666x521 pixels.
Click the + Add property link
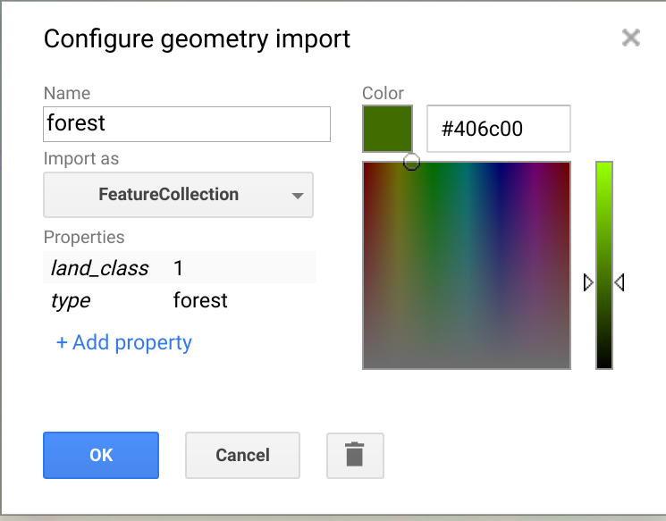click(124, 342)
